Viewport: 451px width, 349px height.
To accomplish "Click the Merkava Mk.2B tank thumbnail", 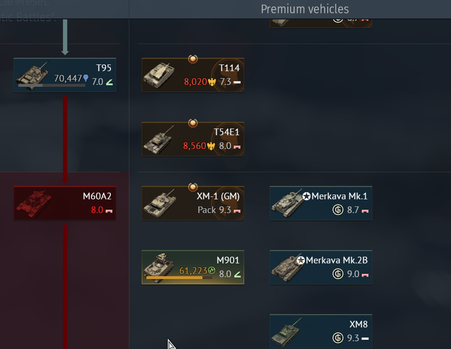I will click(288, 268).
